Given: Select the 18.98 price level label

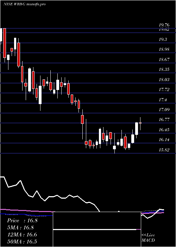Looking at the screenshot, I should click(x=164, y=49).
